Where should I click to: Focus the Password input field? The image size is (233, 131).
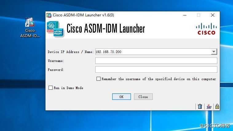tap(156, 70)
